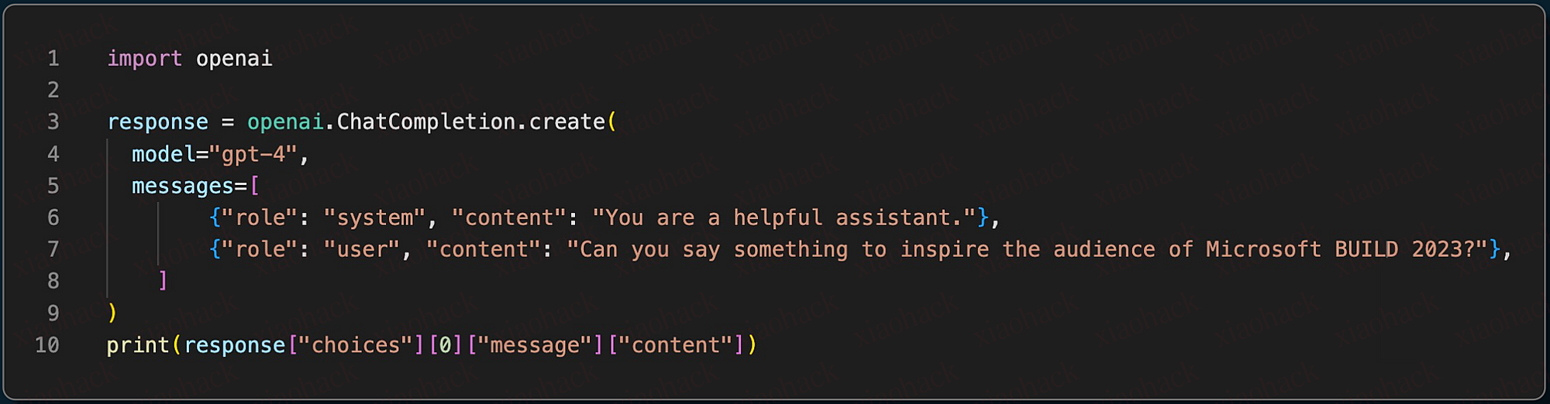
Task: Click line number 10 in the gutter
Action: tap(47, 345)
